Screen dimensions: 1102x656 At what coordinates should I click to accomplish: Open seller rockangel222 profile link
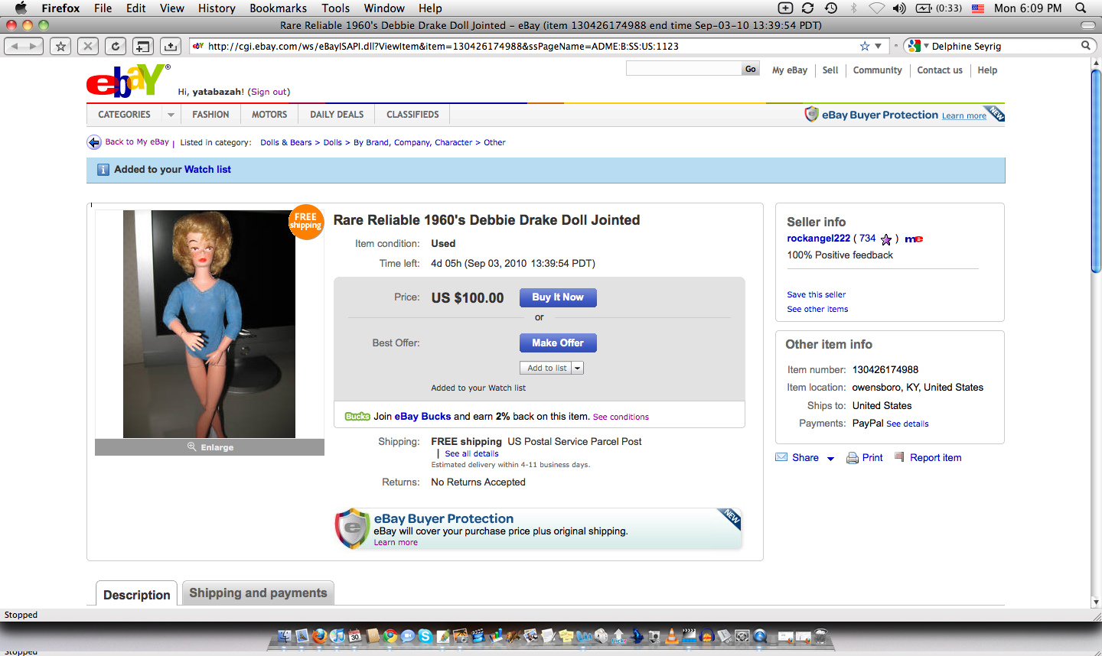coord(818,239)
